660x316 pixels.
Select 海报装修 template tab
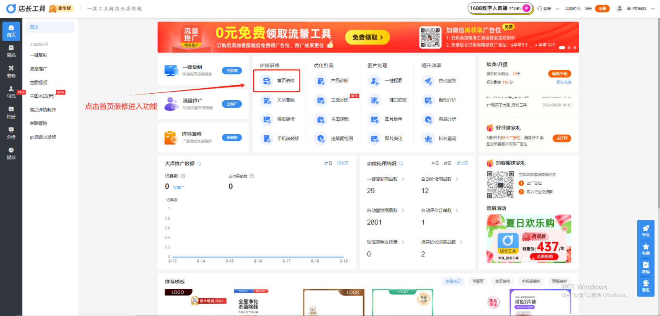click(x=559, y=281)
